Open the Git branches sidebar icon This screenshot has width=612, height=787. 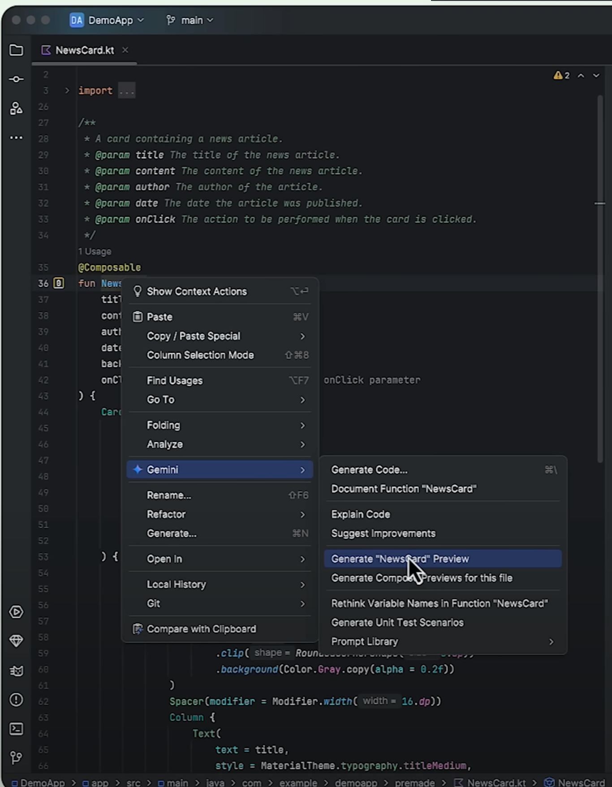pos(16,757)
